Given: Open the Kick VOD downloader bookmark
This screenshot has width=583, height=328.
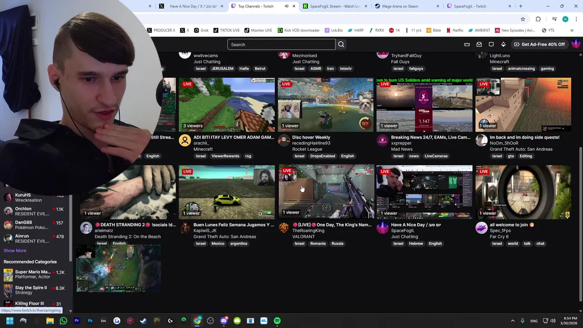Looking at the screenshot, I should pyautogui.click(x=298, y=31).
